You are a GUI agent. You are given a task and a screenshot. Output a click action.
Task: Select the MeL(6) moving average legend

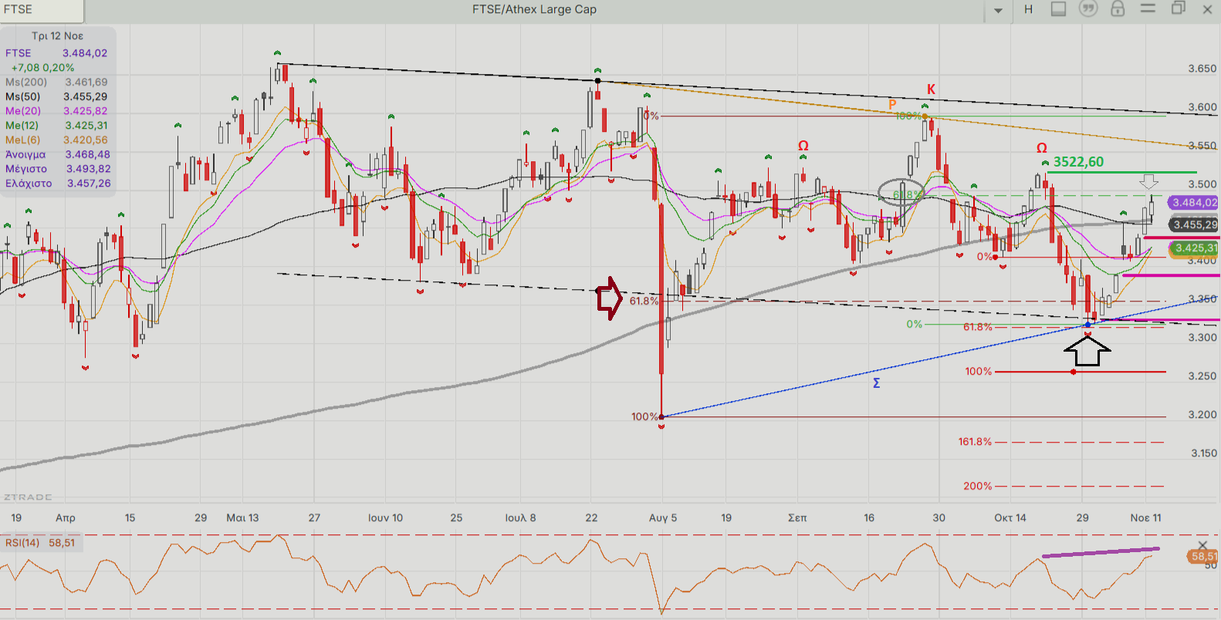click(56, 140)
